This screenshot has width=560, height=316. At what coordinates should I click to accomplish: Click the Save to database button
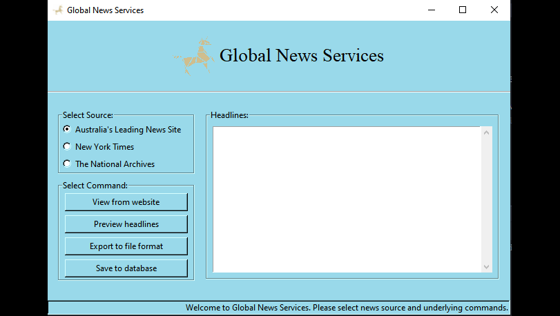(126, 268)
